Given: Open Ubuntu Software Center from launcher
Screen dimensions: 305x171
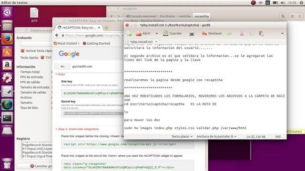Looking at the screenshot, I should tap(7, 52).
